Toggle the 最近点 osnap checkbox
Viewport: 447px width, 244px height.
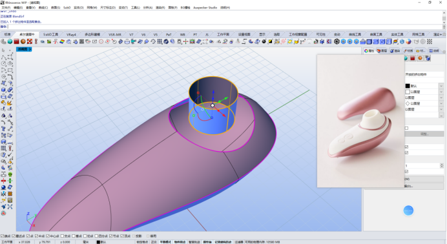click(14, 236)
